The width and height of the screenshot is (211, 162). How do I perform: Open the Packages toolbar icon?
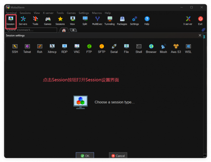[122, 21]
